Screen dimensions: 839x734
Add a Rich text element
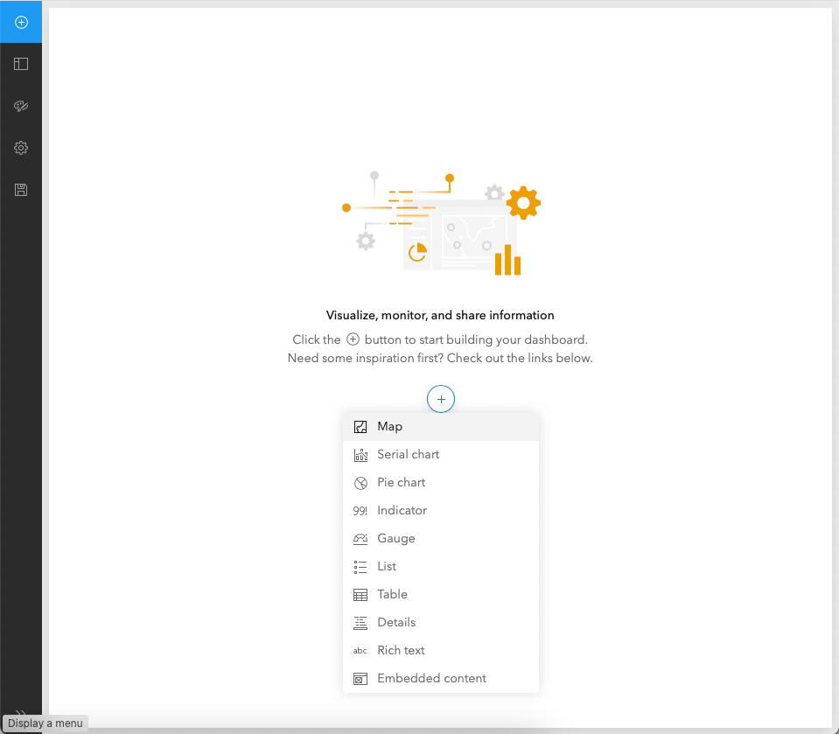pyautogui.click(x=440, y=651)
